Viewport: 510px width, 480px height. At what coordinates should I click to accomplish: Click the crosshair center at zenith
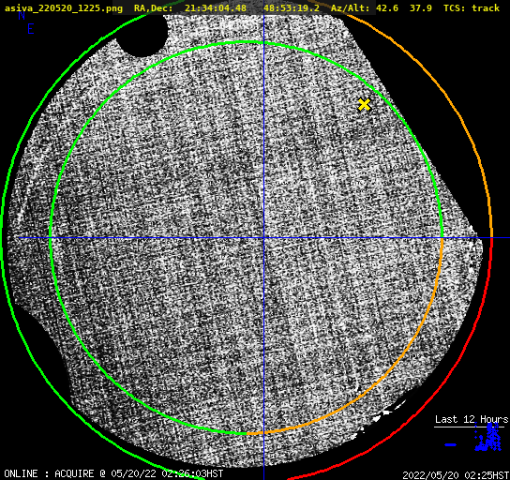(263, 238)
